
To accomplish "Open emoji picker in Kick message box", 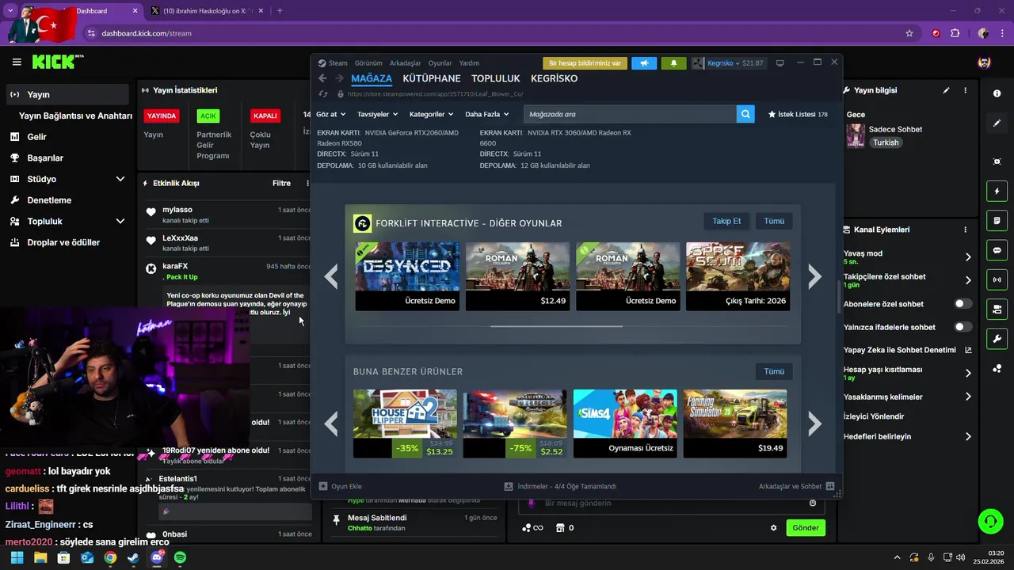I will pos(813,503).
